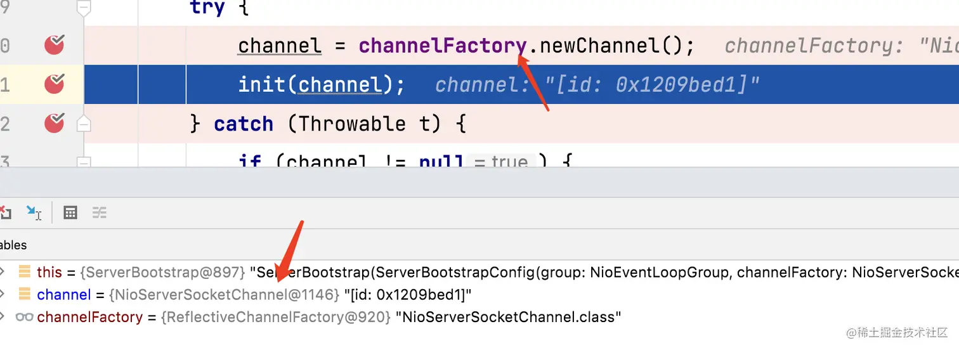
Task: Click the 'try' keyword in the editor
Action: point(207,8)
